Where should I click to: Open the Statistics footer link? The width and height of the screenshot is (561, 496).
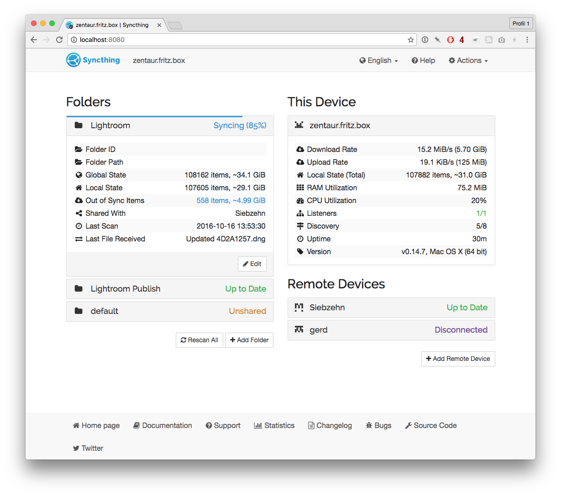274,425
